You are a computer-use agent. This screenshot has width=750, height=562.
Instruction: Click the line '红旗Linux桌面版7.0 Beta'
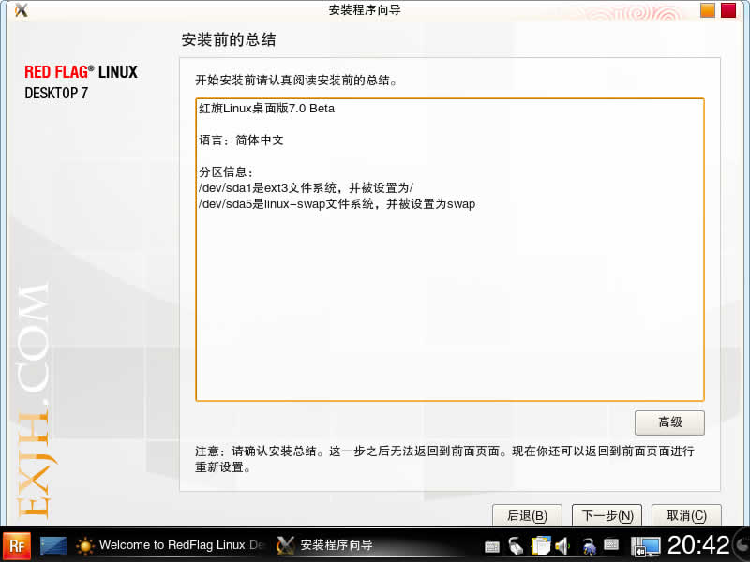[267, 109]
